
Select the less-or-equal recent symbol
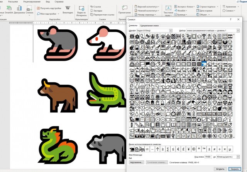coord(173,149)
